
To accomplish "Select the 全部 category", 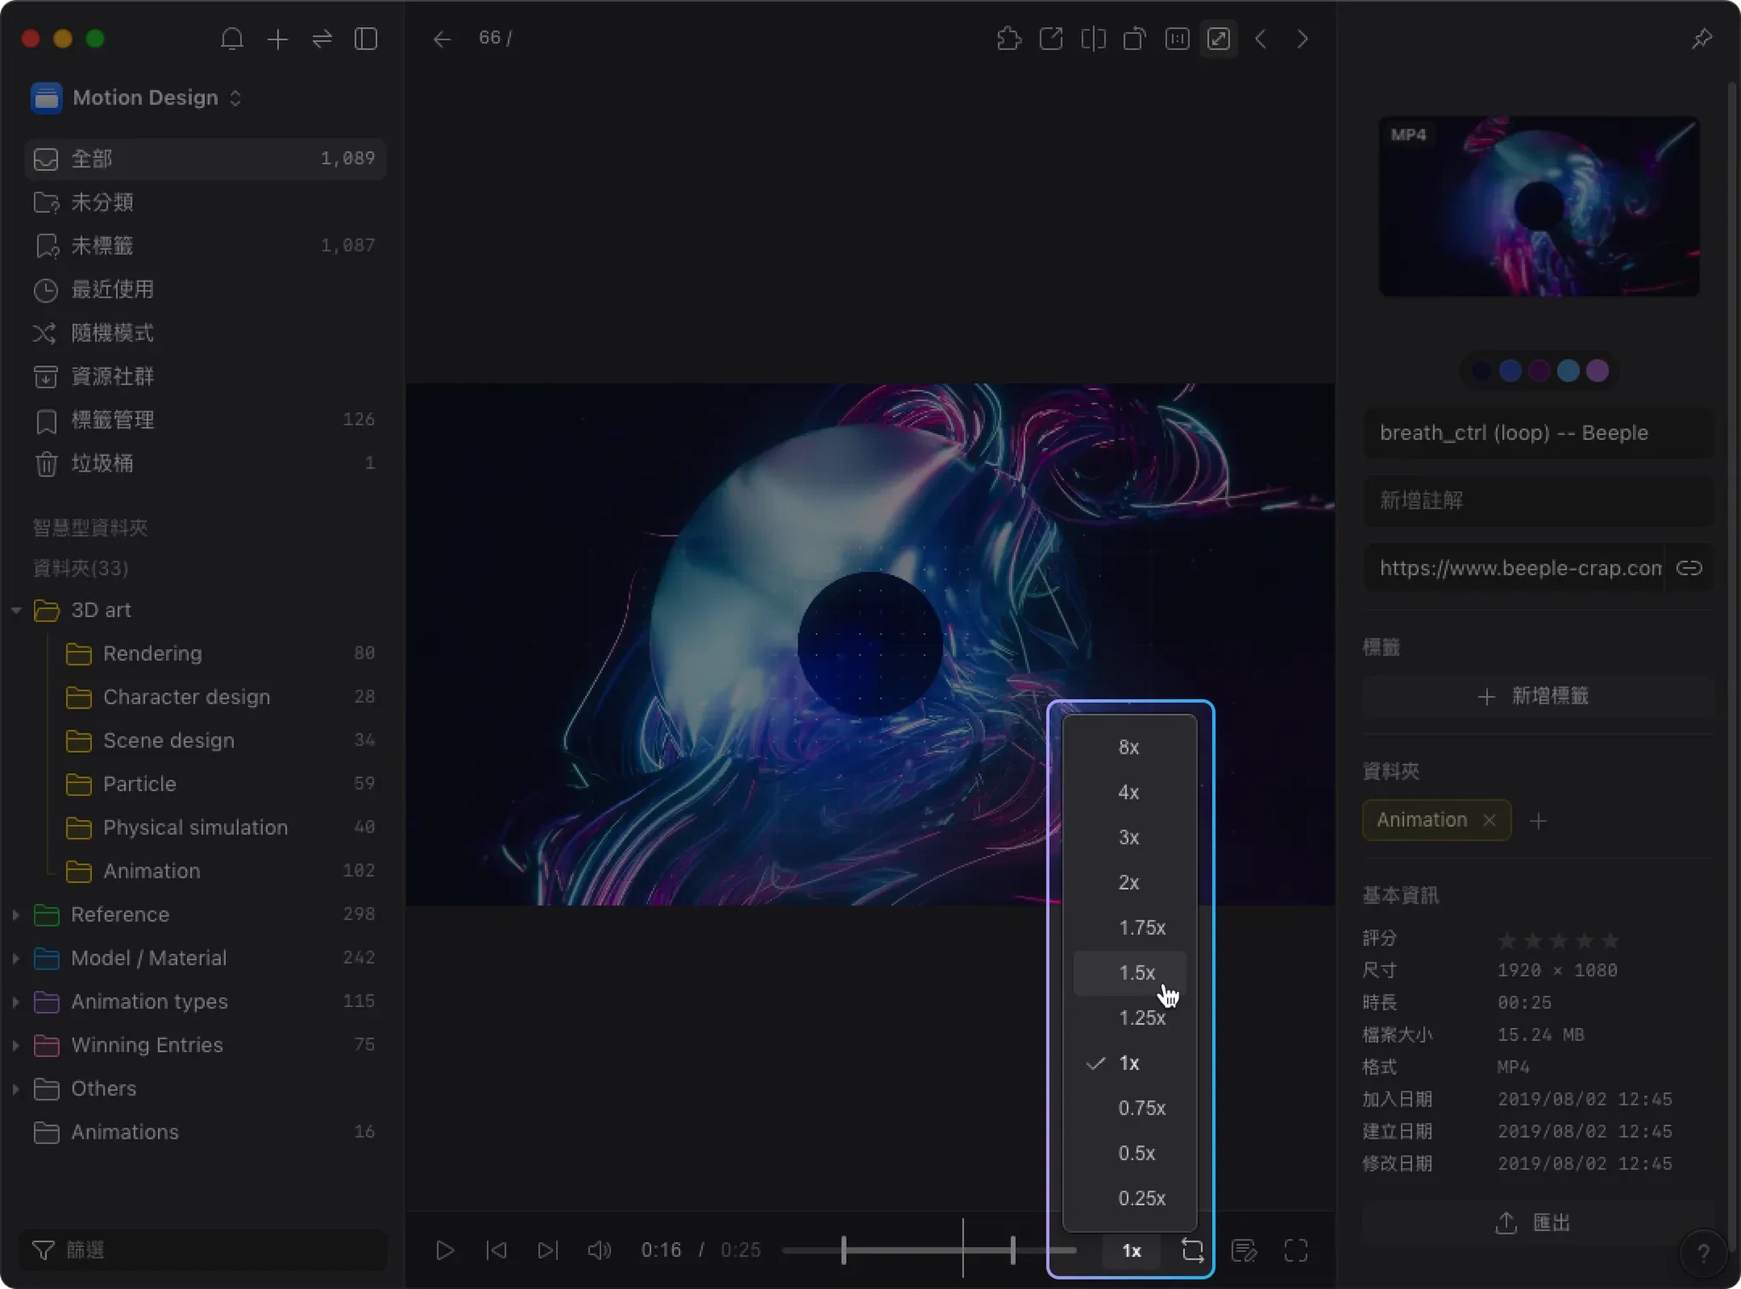I will tap(205, 159).
